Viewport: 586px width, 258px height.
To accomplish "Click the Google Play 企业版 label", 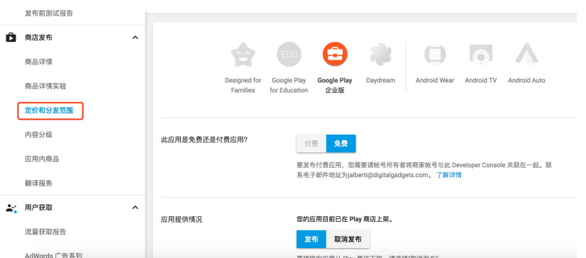I will 335,85.
